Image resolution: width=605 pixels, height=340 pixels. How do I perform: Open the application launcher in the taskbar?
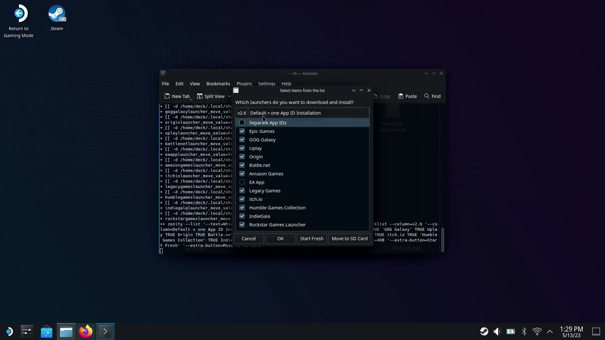9,331
